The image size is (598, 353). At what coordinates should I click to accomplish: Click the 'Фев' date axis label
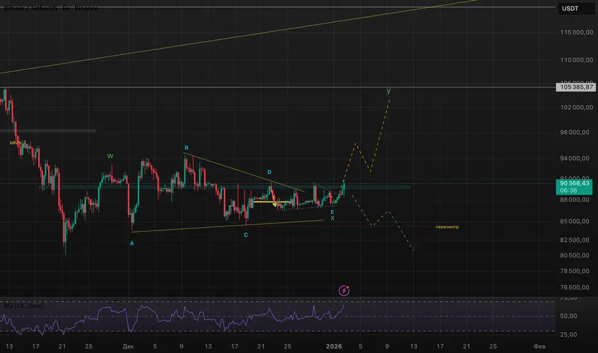(539, 347)
